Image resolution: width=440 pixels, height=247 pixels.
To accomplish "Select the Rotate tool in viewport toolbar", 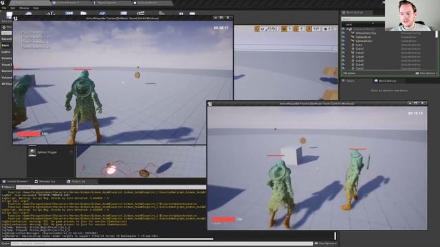I will 263,29.
